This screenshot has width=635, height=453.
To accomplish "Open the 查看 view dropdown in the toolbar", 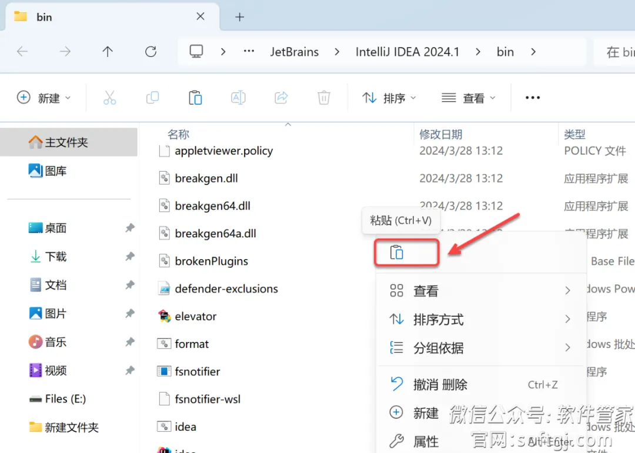I will [x=468, y=98].
